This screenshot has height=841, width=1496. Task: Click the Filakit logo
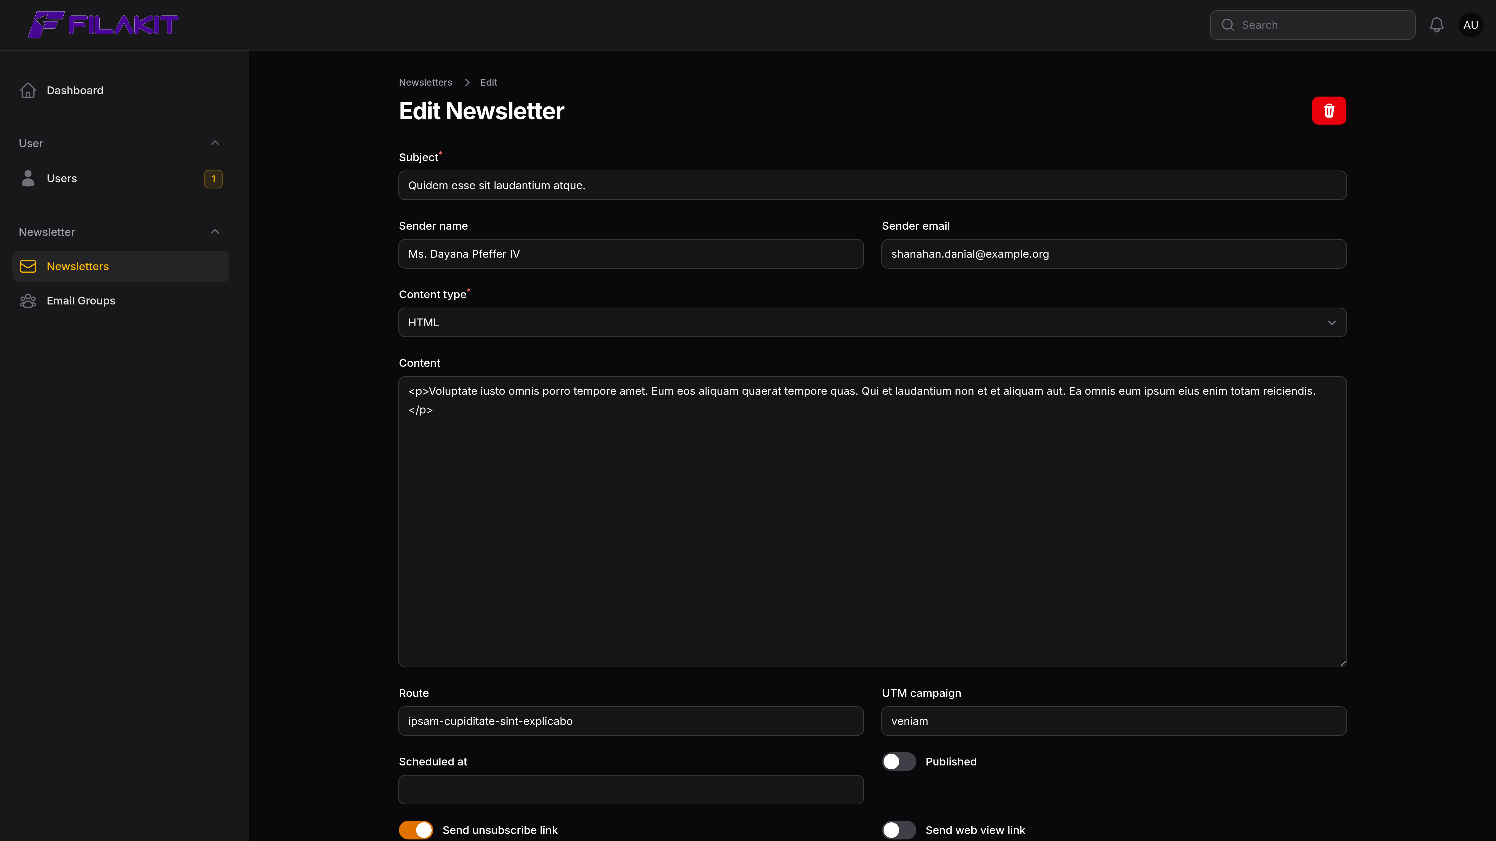(103, 25)
